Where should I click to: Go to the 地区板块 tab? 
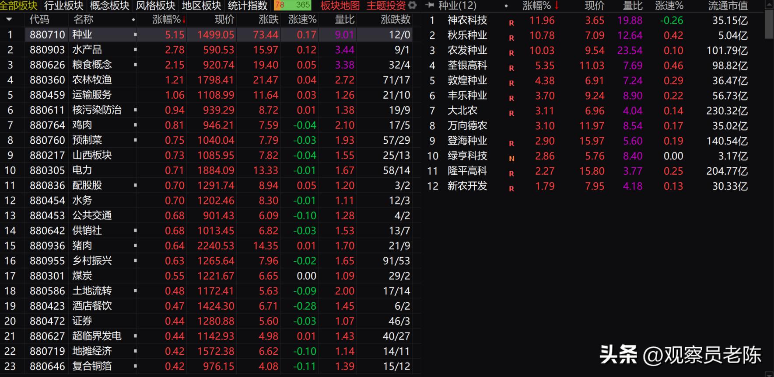click(202, 6)
